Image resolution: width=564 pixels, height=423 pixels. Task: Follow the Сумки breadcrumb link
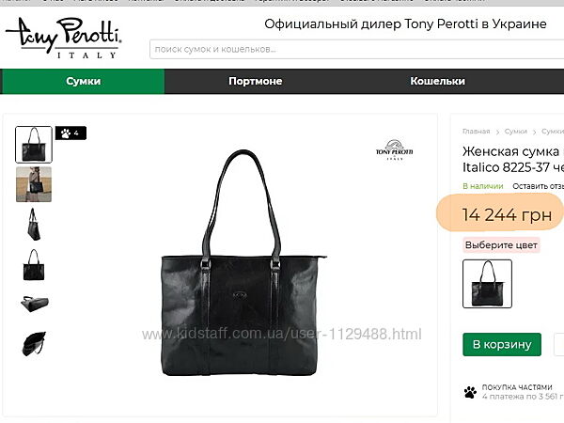515,132
